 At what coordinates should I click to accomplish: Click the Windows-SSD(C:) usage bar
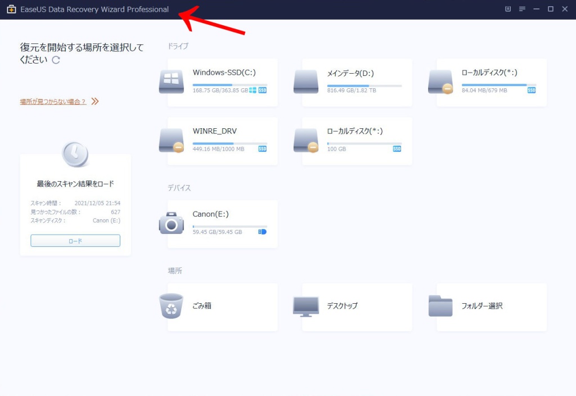(x=229, y=85)
